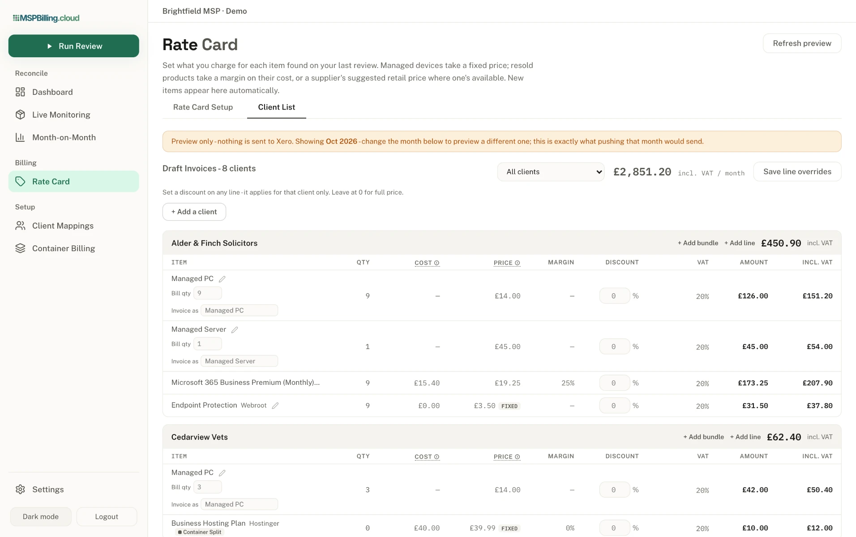Select Rate Card in the Billing section
Viewport: 856px width, 537px height.
[x=73, y=182]
